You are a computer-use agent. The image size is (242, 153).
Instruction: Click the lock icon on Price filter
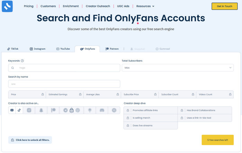coord(43,94)
